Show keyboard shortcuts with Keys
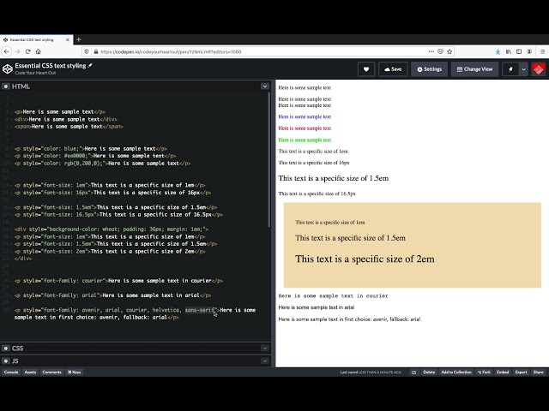 point(75,372)
